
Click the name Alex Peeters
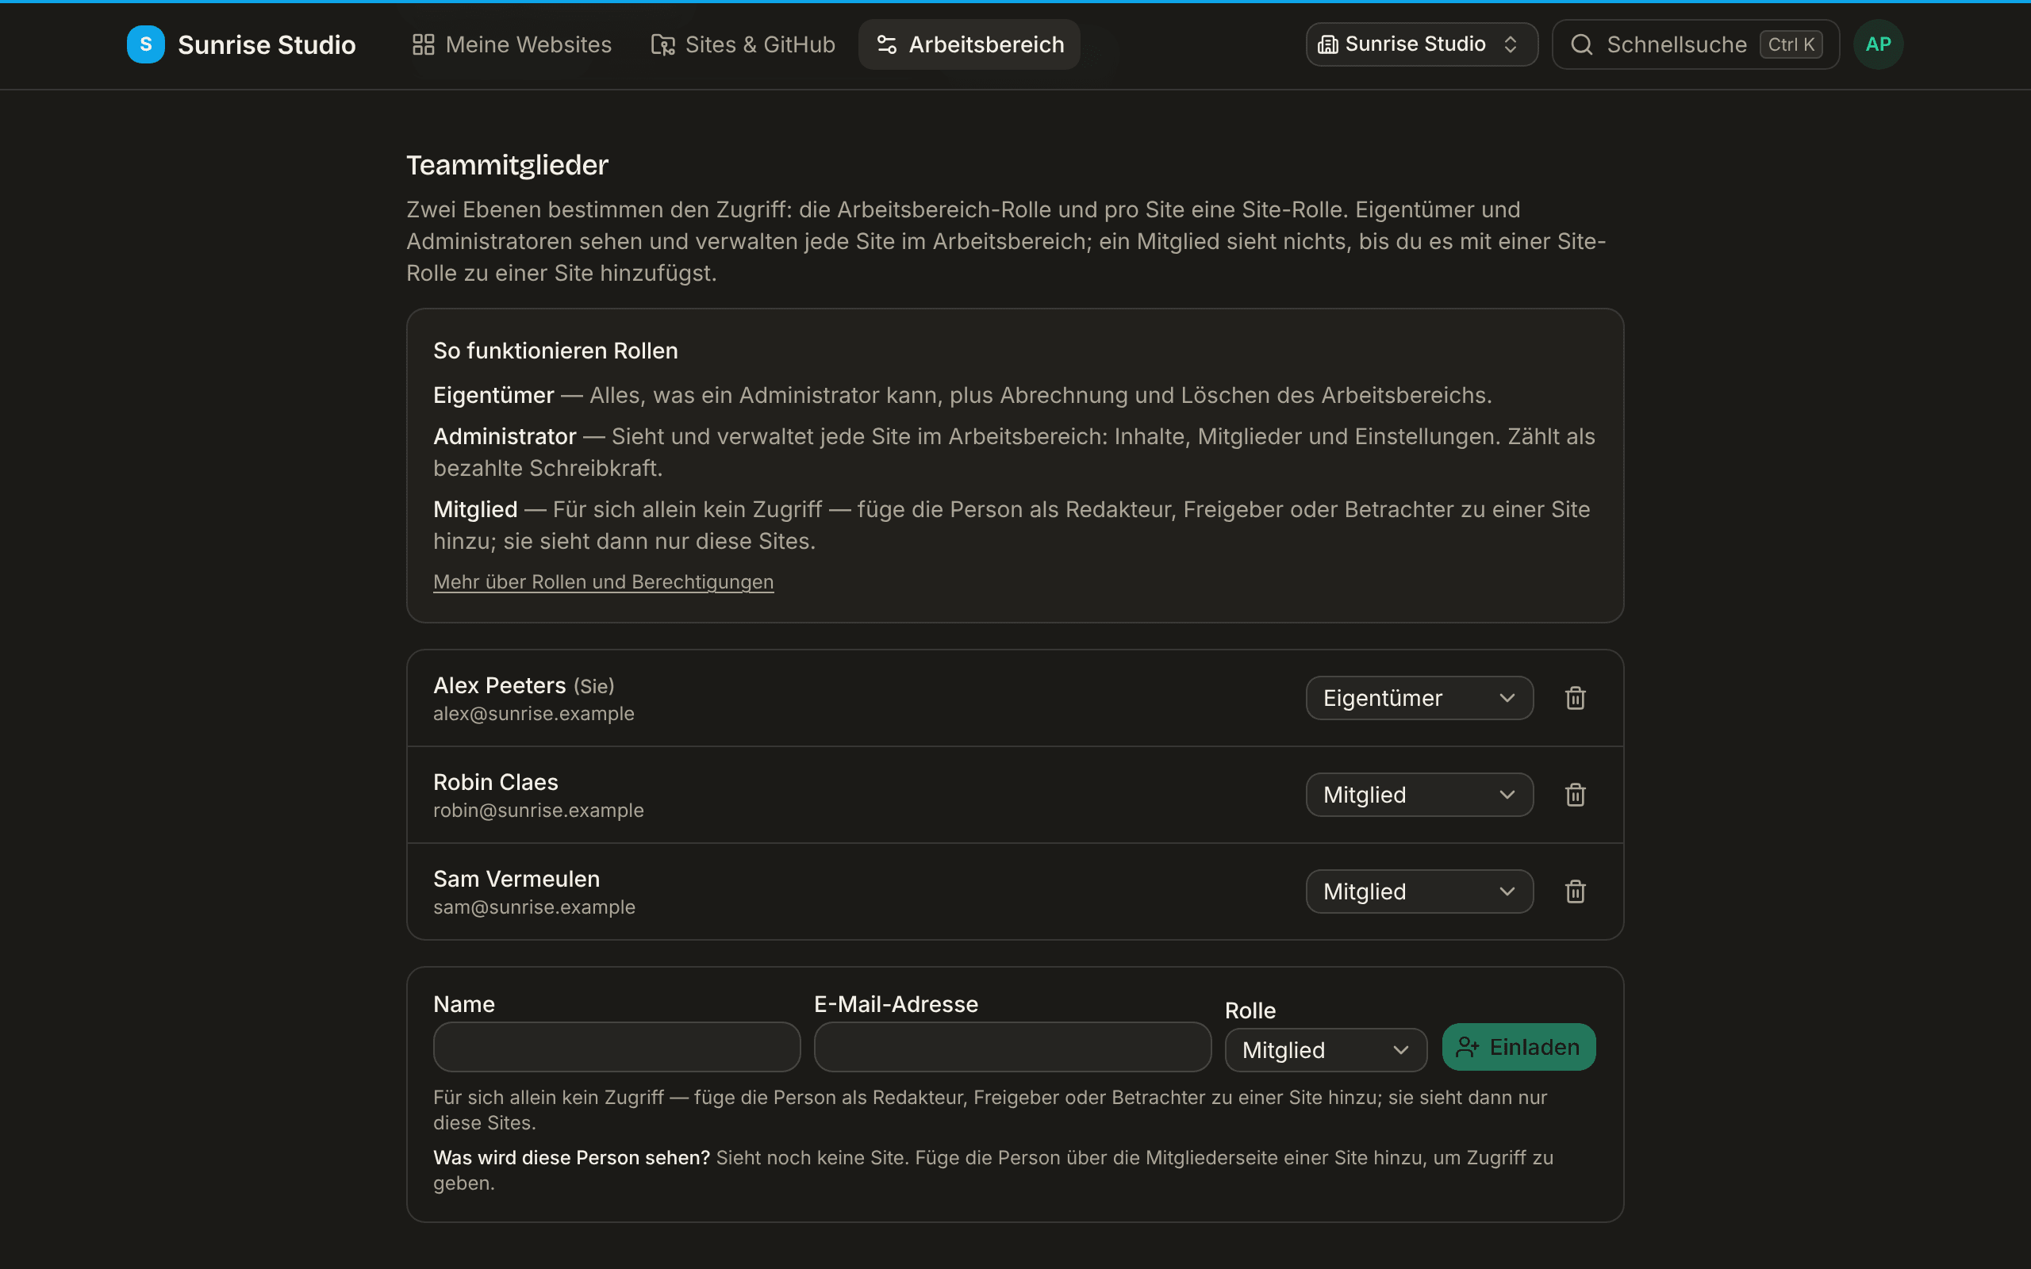click(x=499, y=686)
